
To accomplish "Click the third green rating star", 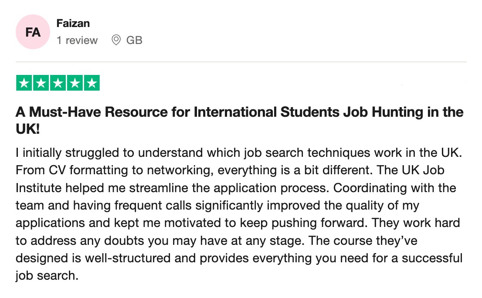I will coord(58,83).
